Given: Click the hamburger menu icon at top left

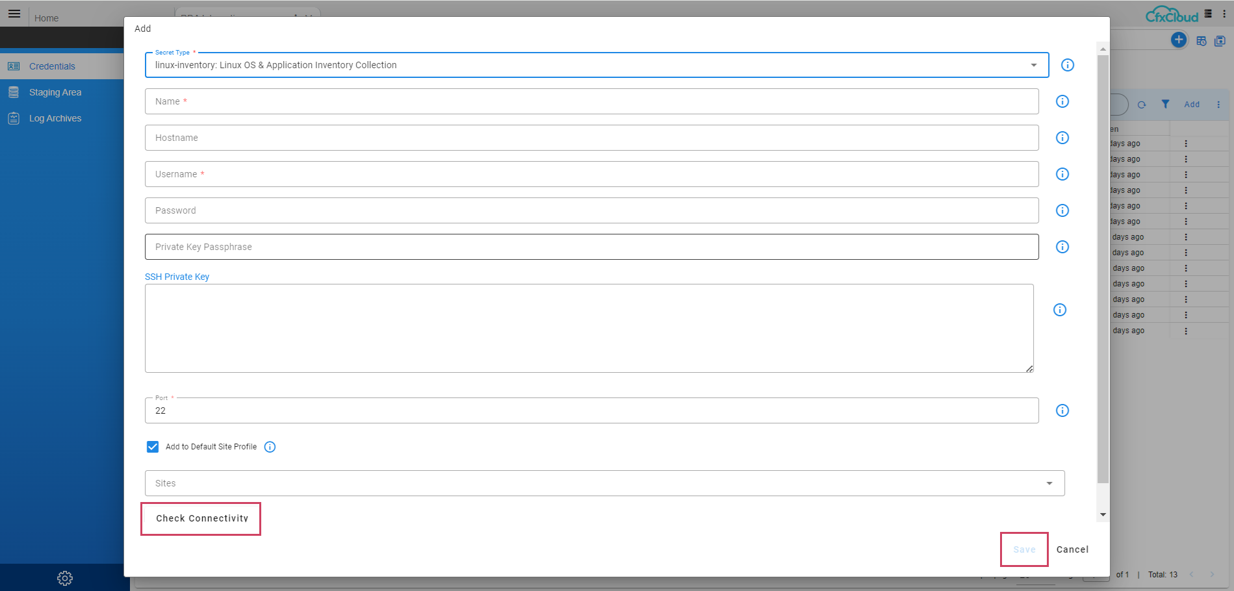Looking at the screenshot, I should [14, 14].
